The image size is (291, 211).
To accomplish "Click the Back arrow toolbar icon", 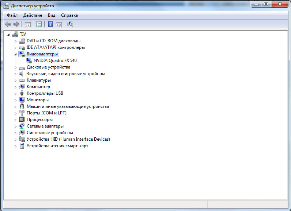I will pos(8,24).
